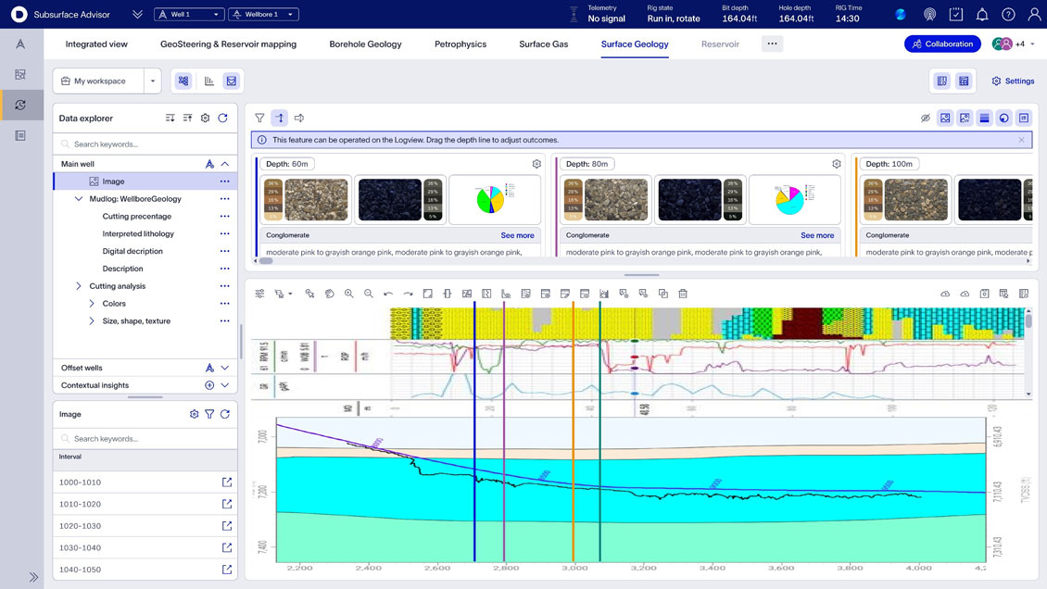Enable the image view toggle near Settings
The height and width of the screenshot is (589, 1047).
940,81
